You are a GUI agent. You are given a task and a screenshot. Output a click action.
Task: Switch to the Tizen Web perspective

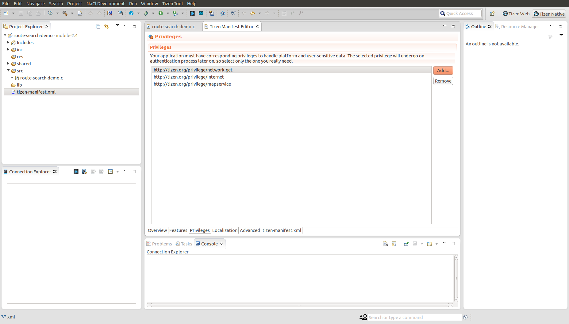[516, 13]
